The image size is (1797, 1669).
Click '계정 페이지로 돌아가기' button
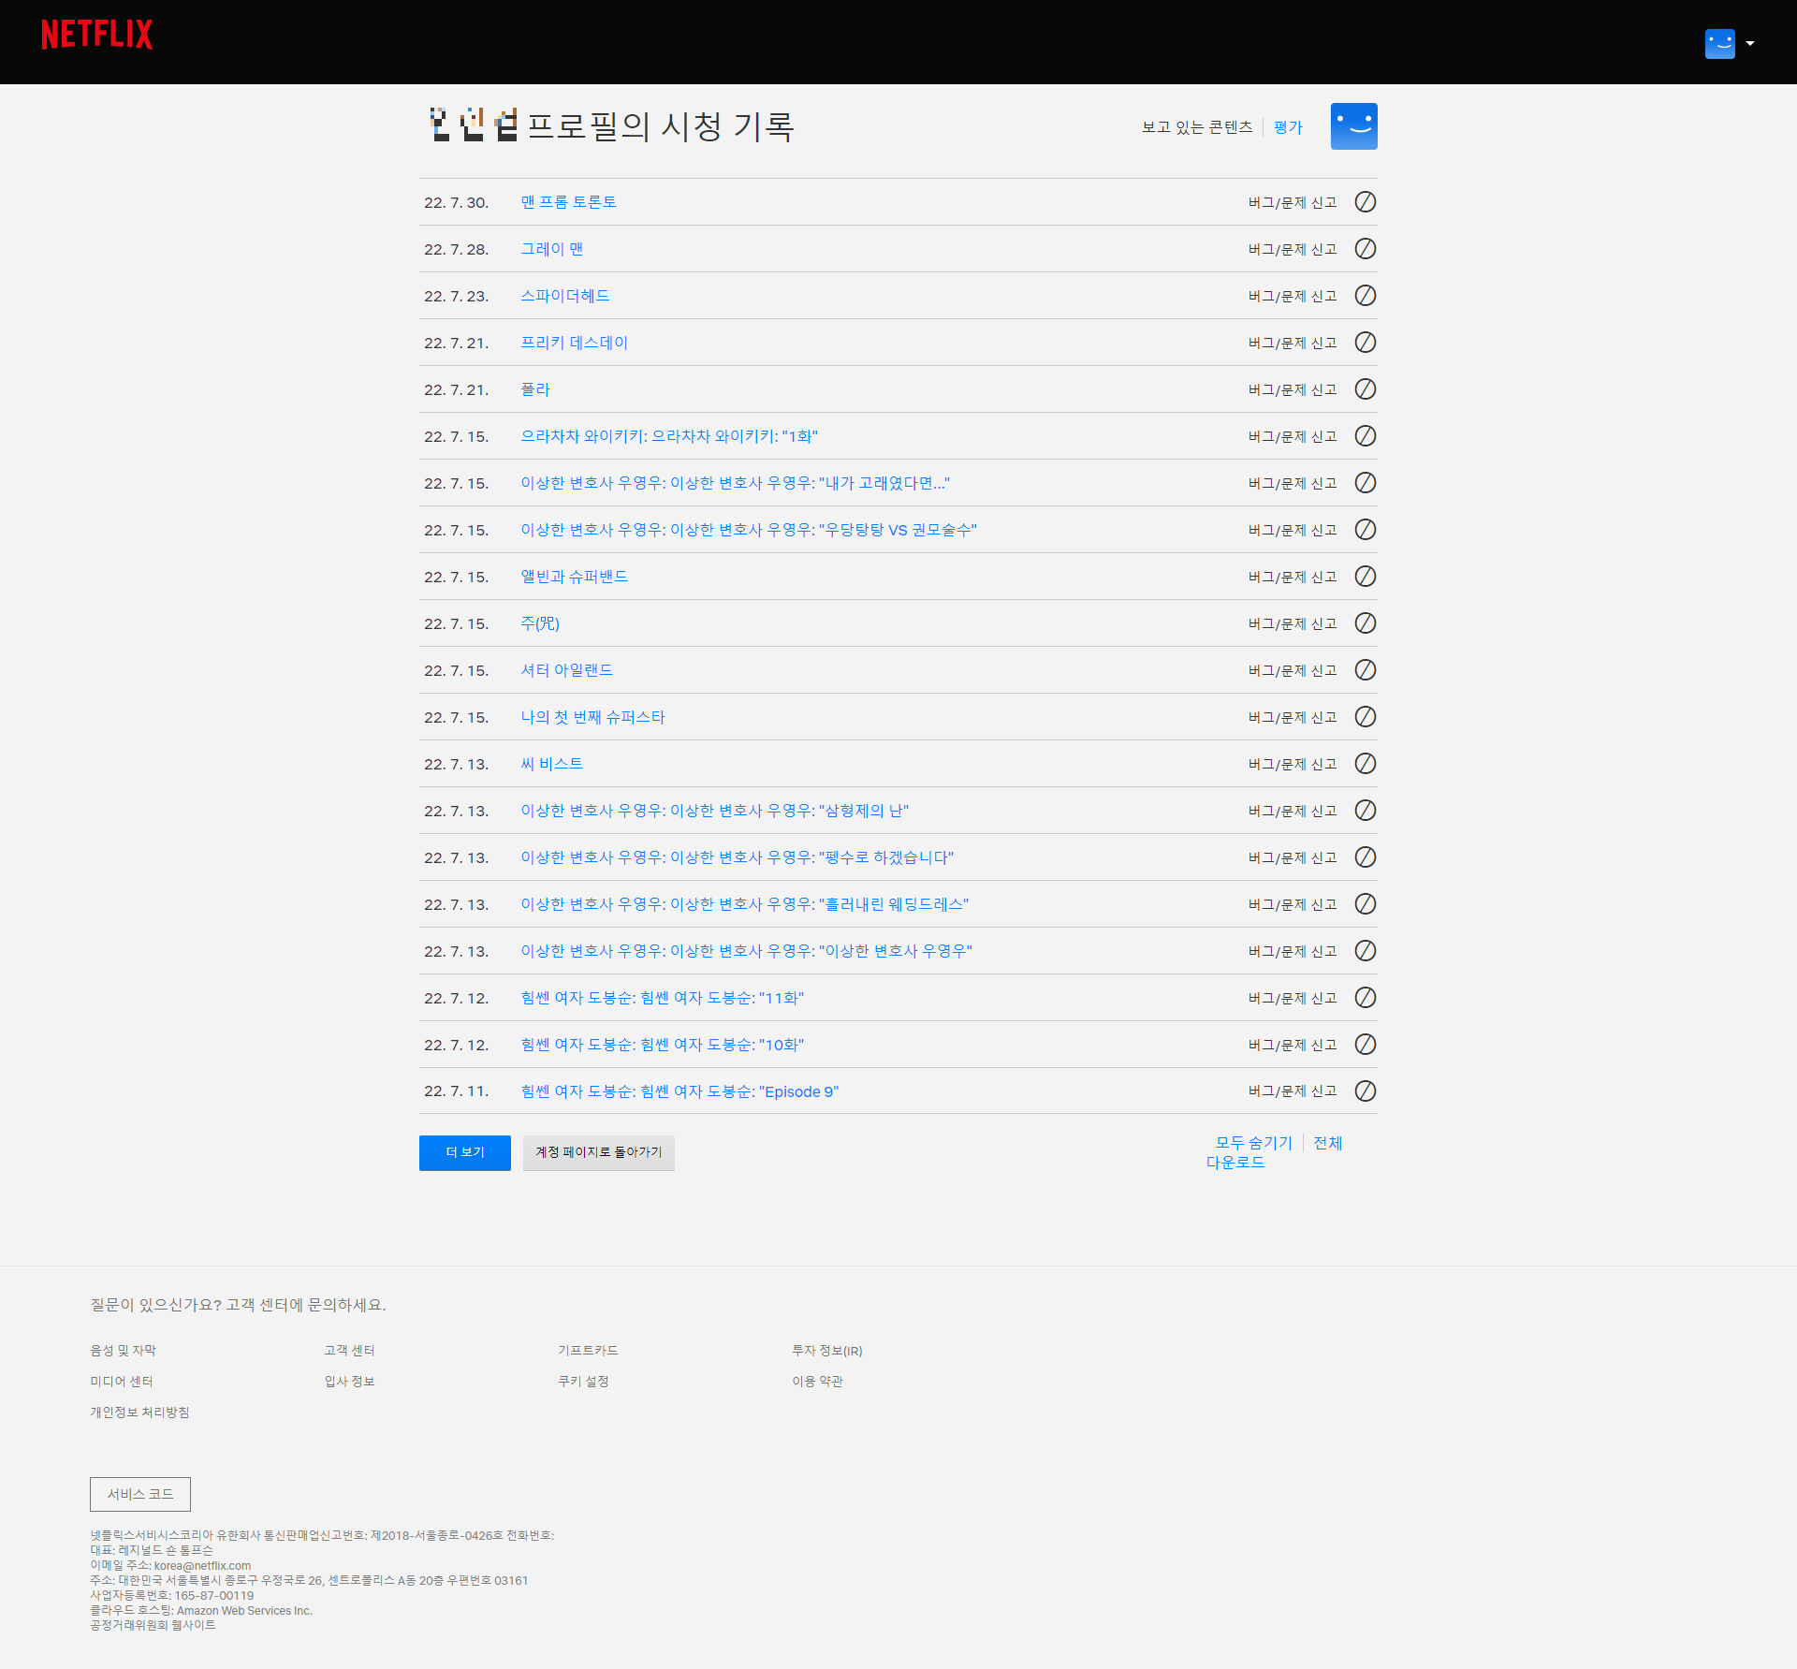598,1152
